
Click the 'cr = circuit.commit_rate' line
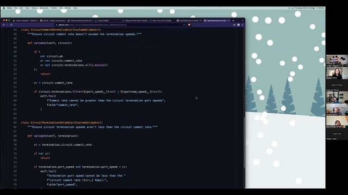(53, 83)
